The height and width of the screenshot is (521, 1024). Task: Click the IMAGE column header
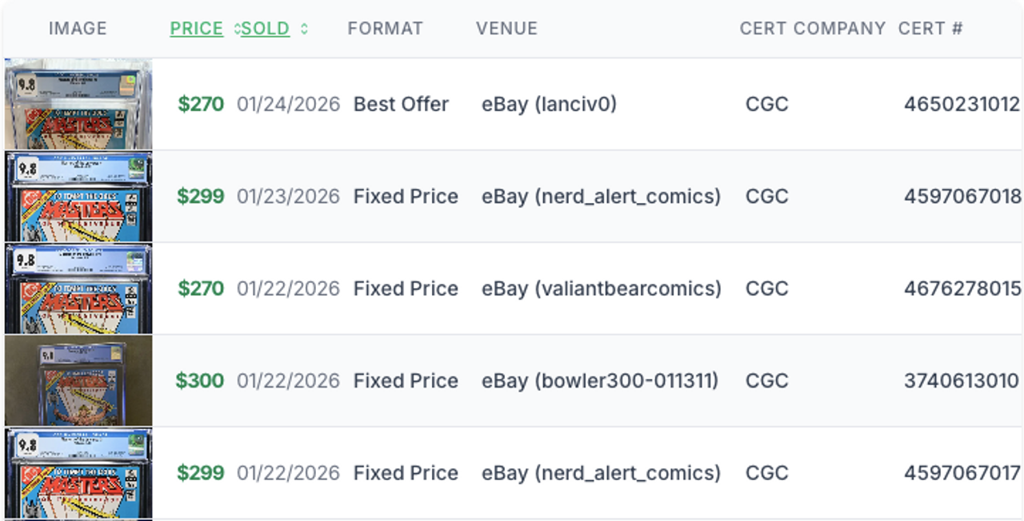click(x=78, y=29)
